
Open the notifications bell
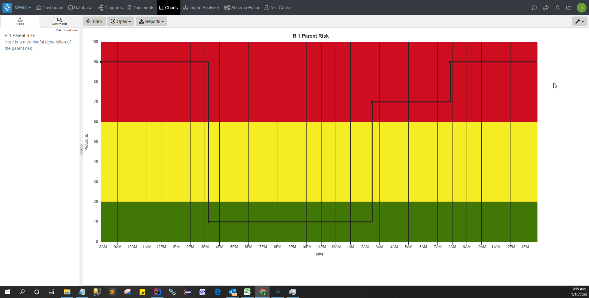click(557, 8)
